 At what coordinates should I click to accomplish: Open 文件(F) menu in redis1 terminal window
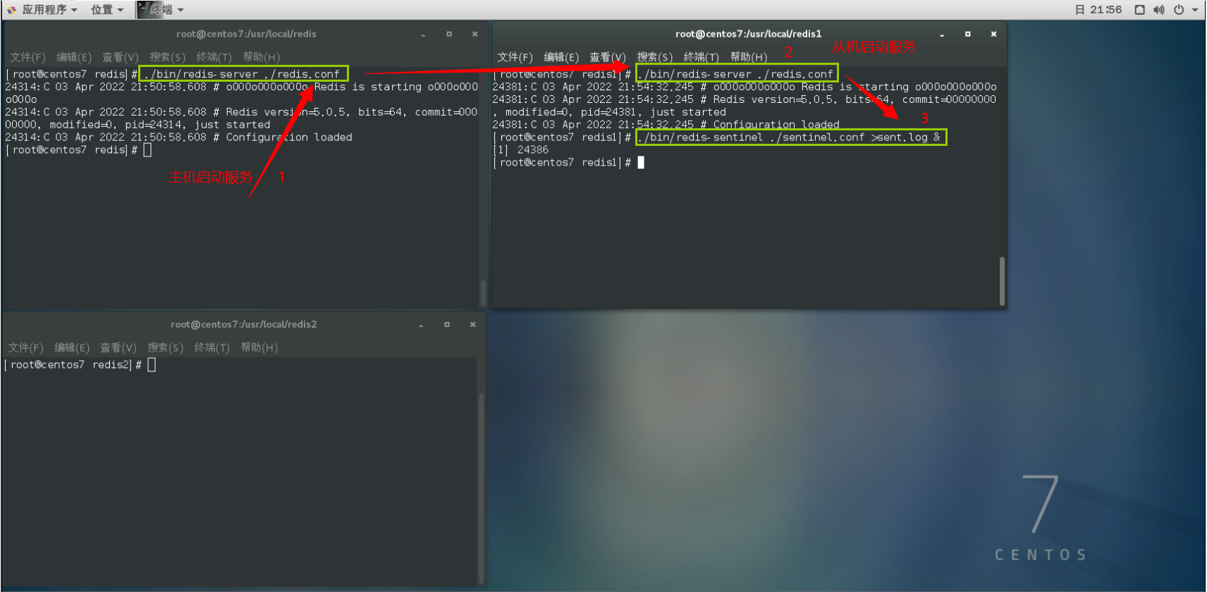pyautogui.click(x=515, y=57)
